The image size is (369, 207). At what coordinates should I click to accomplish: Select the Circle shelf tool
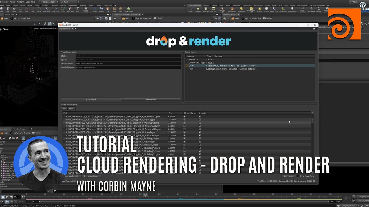[x=39, y=9]
